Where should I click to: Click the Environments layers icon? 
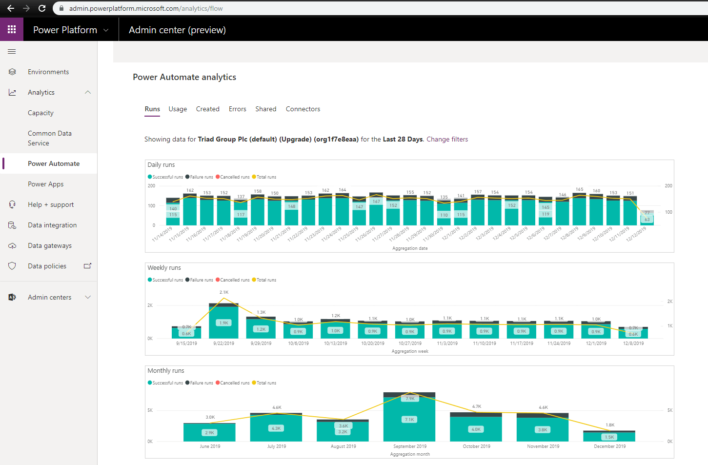12,72
